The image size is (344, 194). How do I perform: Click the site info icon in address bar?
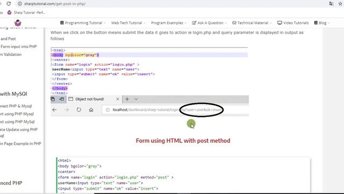click(x=20, y=4)
